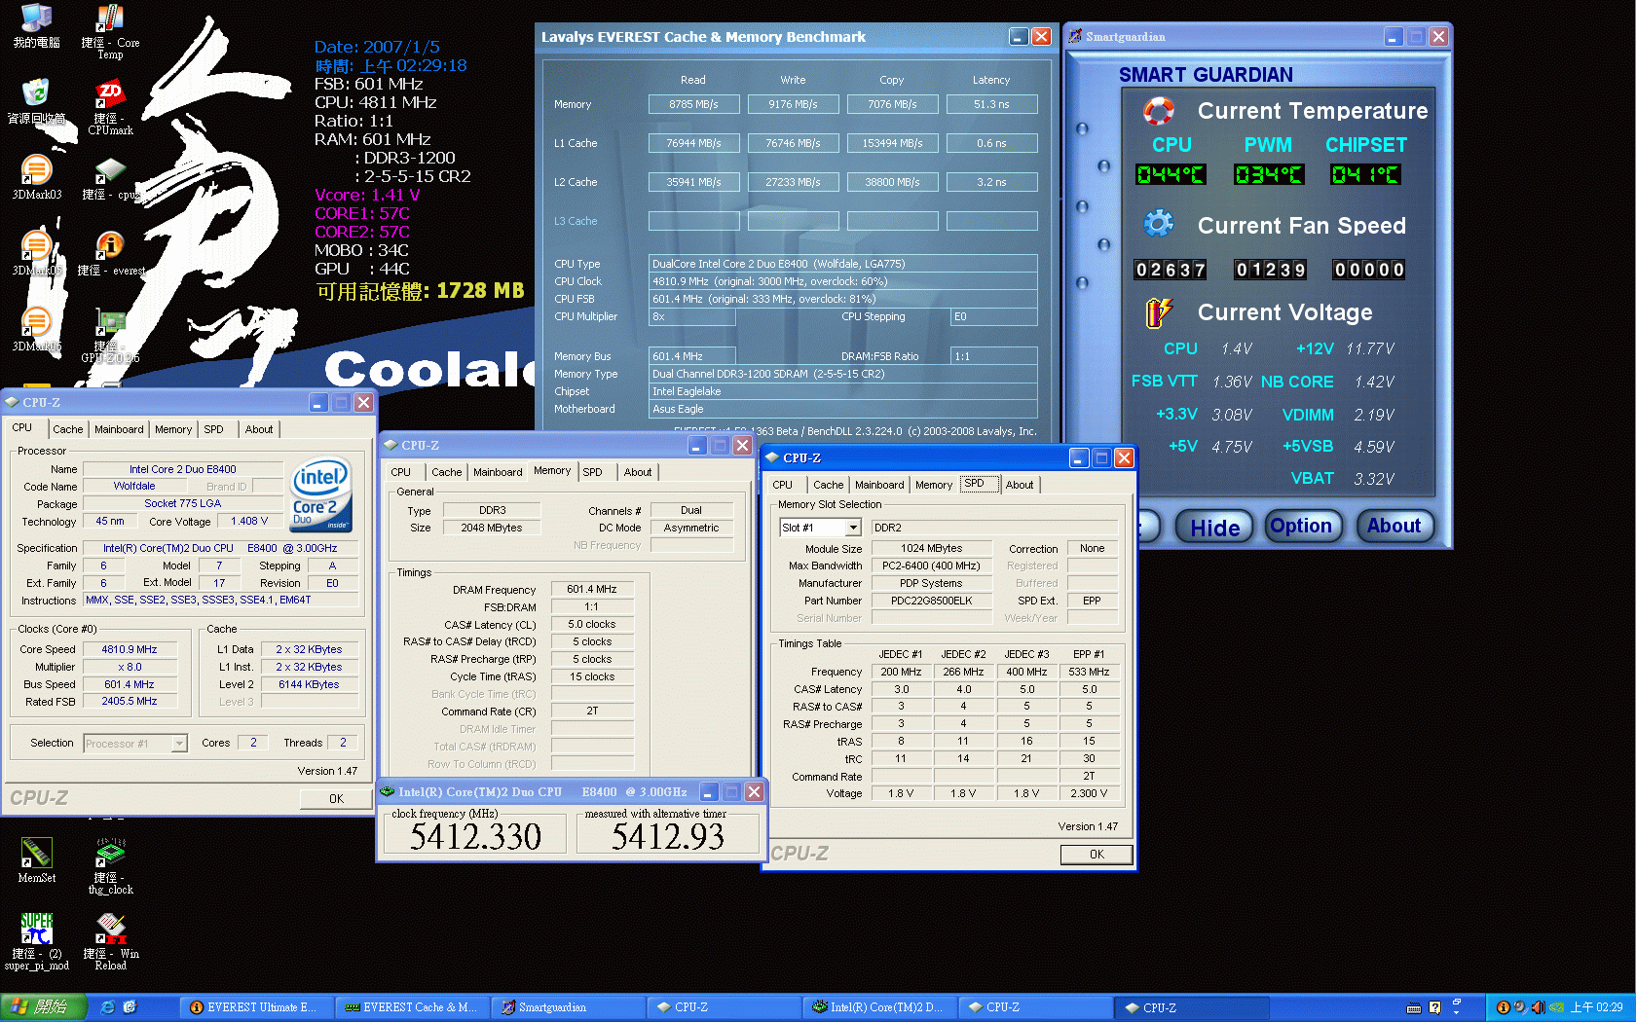Screen dimensions: 1636x1022
Task: Click the Intel Core 2 Duo logo in CPU-Z
Action: [x=322, y=494]
